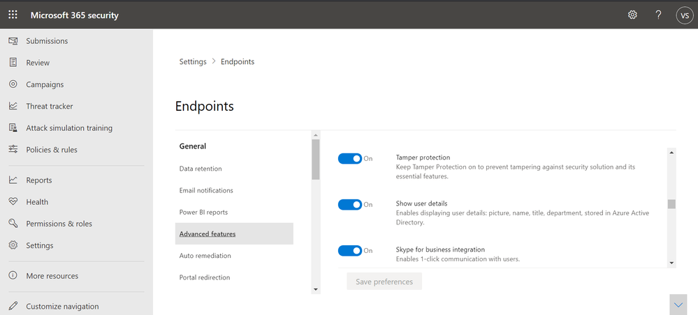Click the Reports chart icon
This screenshot has width=698, height=315.
[13, 180]
